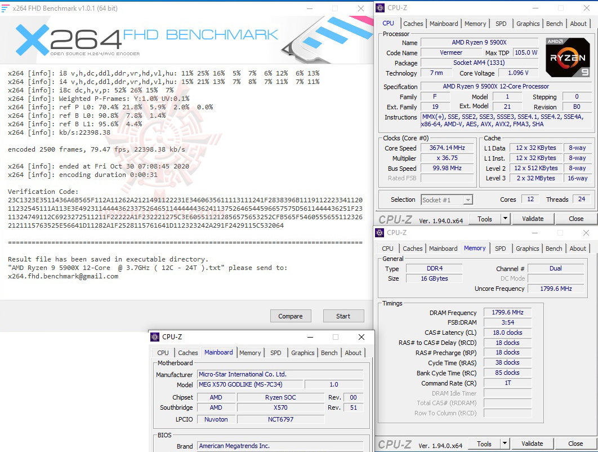Open About tab in Mainboard CPU-Z window

pos(353,353)
